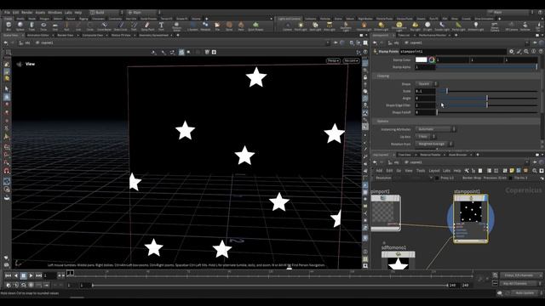Select the Quick Shapes shelf tool

coord(255,26)
